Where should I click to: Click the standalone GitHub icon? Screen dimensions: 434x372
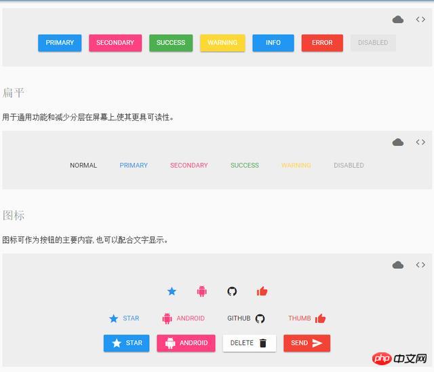[x=232, y=291]
